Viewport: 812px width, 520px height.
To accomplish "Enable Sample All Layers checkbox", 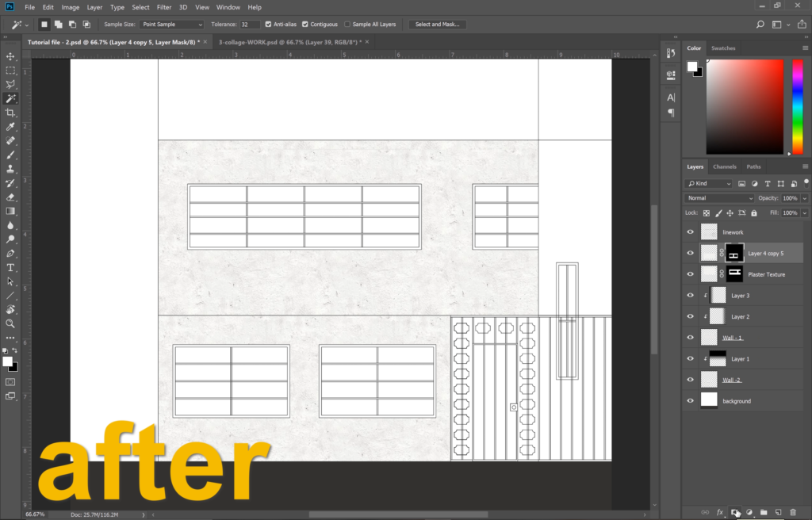I will coord(347,25).
